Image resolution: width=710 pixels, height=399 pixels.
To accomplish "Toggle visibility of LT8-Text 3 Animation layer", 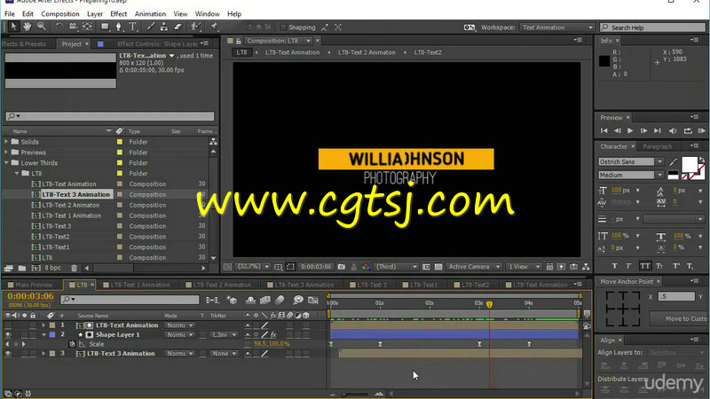I will pyautogui.click(x=8, y=354).
